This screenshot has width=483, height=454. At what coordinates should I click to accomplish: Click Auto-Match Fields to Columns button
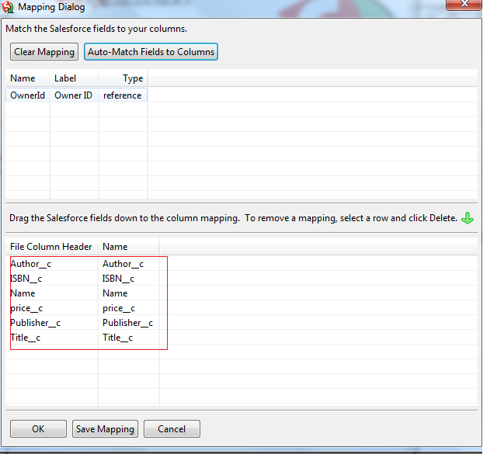[x=151, y=52]
